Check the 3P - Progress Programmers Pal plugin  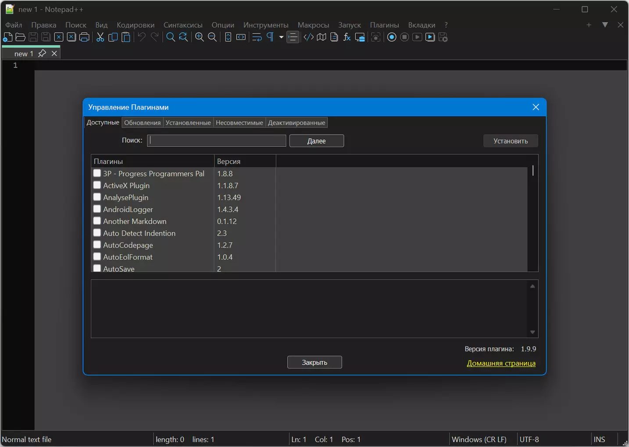[x=97, y=173]
